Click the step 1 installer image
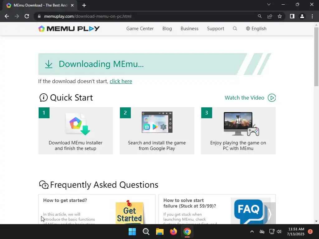Viewport: 319px width, 239px height. click(78, 124)
